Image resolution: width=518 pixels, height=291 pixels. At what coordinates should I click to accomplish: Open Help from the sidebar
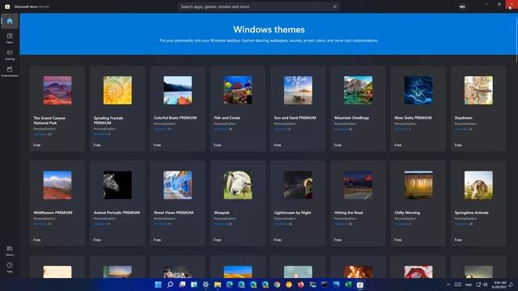coord(10,268)
